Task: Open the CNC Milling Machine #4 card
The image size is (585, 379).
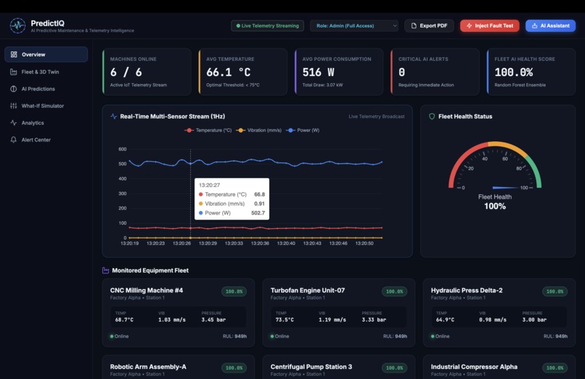Action: pos(179,312)
